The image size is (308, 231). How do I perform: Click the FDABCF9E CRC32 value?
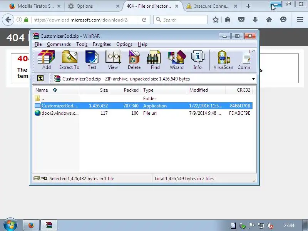pyautogui.click(x=239, y=113)
